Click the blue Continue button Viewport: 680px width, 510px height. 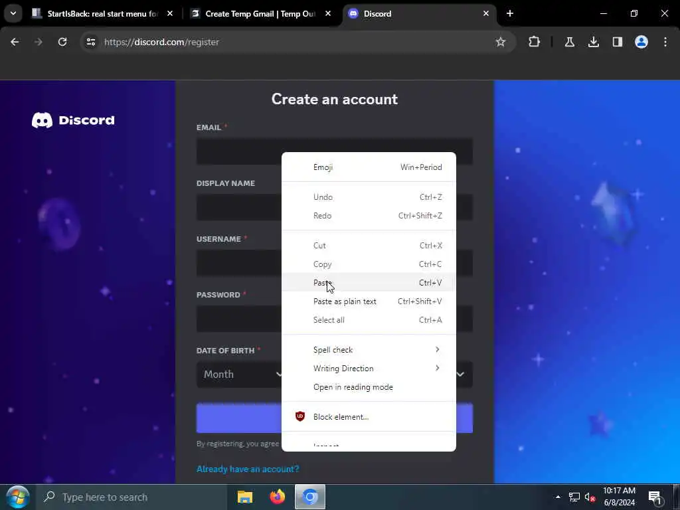pyautogui.click(x=335, y=418)
